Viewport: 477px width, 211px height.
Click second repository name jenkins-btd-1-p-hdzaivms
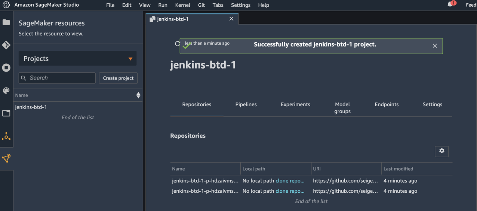click(205, 191)
